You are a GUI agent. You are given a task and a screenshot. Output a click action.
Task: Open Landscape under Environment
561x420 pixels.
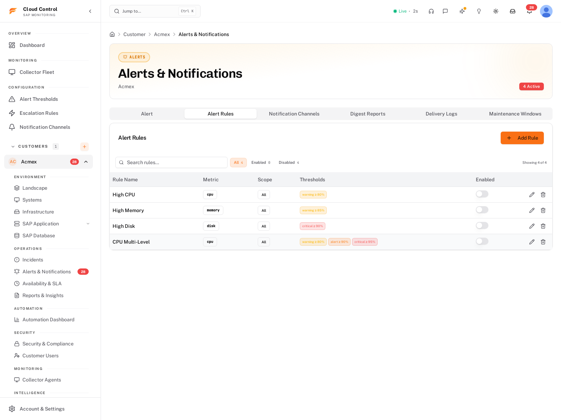tap(51, 188)
